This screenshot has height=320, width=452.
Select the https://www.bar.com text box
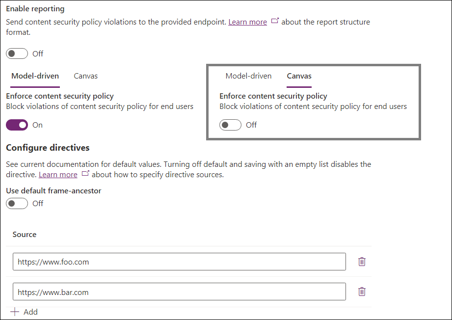pos(179,292)
